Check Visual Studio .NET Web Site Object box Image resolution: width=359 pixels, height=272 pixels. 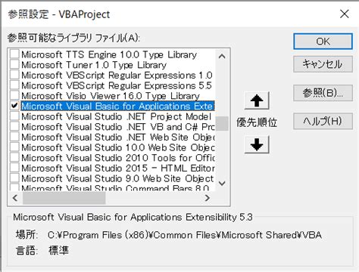click(x=14, y=137)
